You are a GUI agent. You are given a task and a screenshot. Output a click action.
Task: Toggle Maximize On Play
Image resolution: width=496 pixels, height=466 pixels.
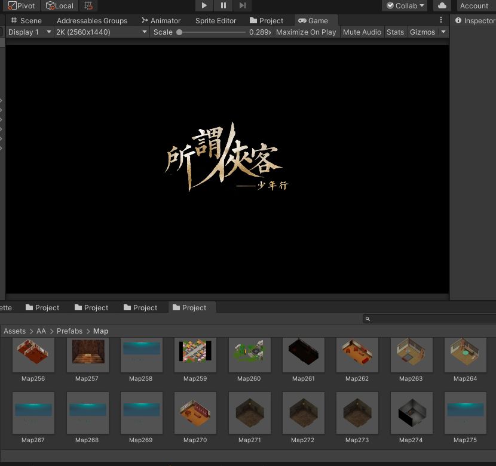(306, 32)
